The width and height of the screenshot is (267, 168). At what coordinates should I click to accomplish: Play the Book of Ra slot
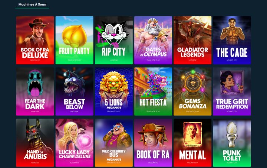click(153, 143)
